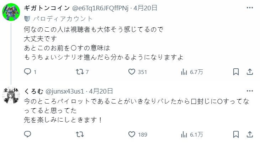Reply to ギガトンコイン's tweet
260x143 pixels.
[28, 72]
